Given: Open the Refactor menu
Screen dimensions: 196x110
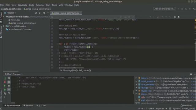Looking at the screenshot, I should (40, 5).
